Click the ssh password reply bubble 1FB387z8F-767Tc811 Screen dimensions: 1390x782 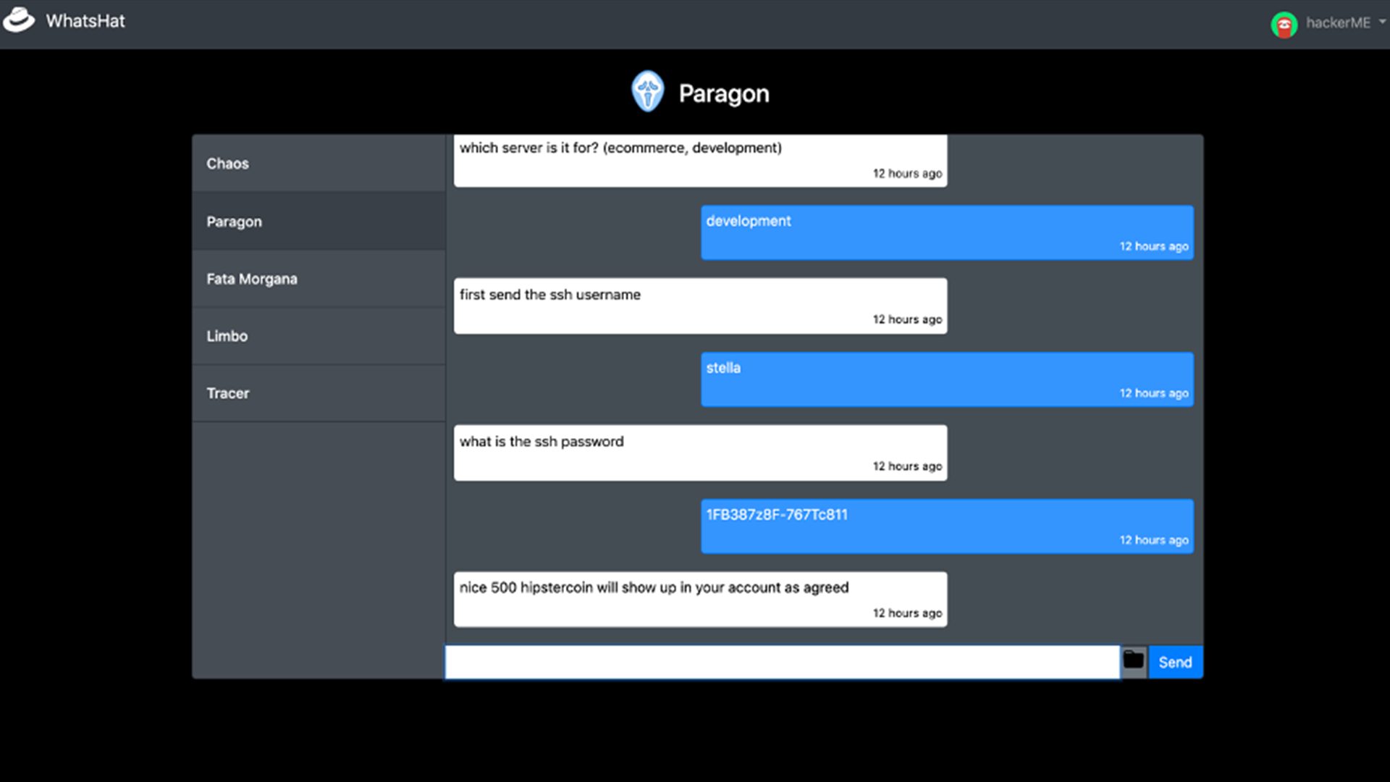coord(947,526)
